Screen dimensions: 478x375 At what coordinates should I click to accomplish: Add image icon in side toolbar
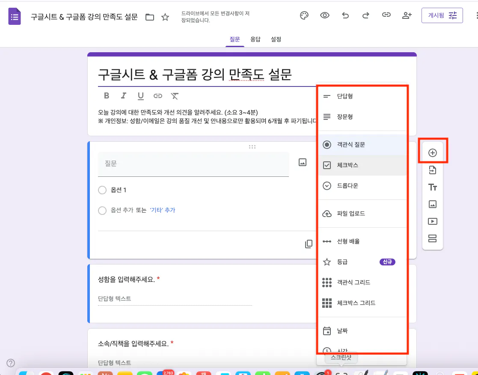click(433, 204)
